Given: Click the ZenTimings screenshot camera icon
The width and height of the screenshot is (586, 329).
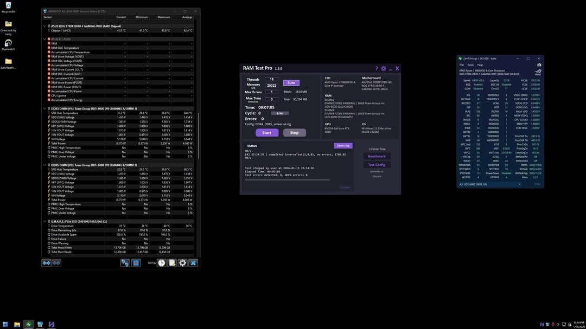Looking at the screenshot, I should coord(539,65).
